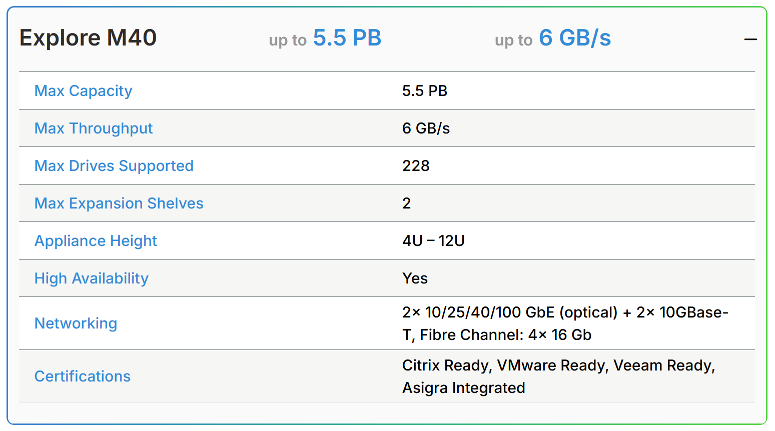Viewport: 775px width, 431px height.
Task: Click the 5.5 PB value in Max Capacity row
Action: pos(425,91)
